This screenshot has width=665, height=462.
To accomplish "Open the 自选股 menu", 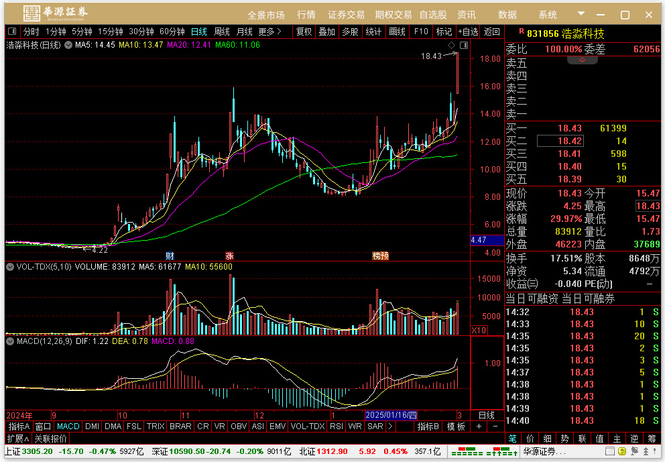I will 433,15.
